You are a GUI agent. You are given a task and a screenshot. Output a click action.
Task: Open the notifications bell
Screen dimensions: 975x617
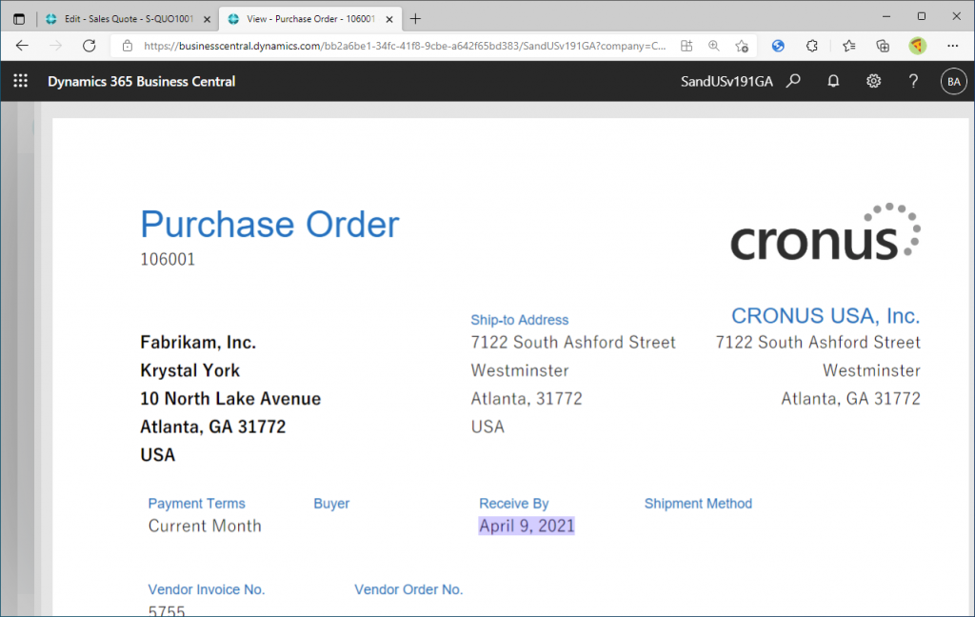pos(833,82)
